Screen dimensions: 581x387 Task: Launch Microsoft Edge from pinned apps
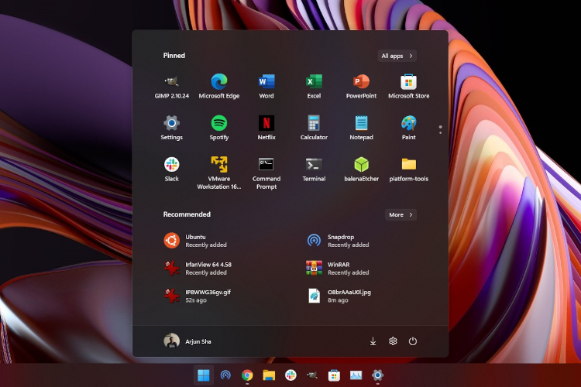pos(219,87)
